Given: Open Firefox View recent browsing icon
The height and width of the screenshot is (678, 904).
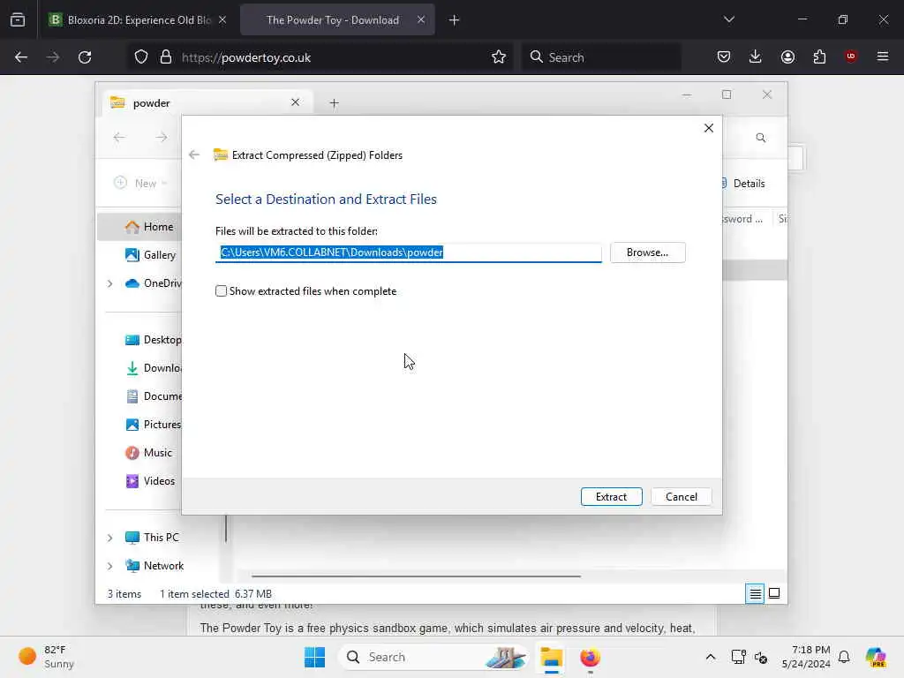Looking at the screenshot, I should click(x=18, y=19).
